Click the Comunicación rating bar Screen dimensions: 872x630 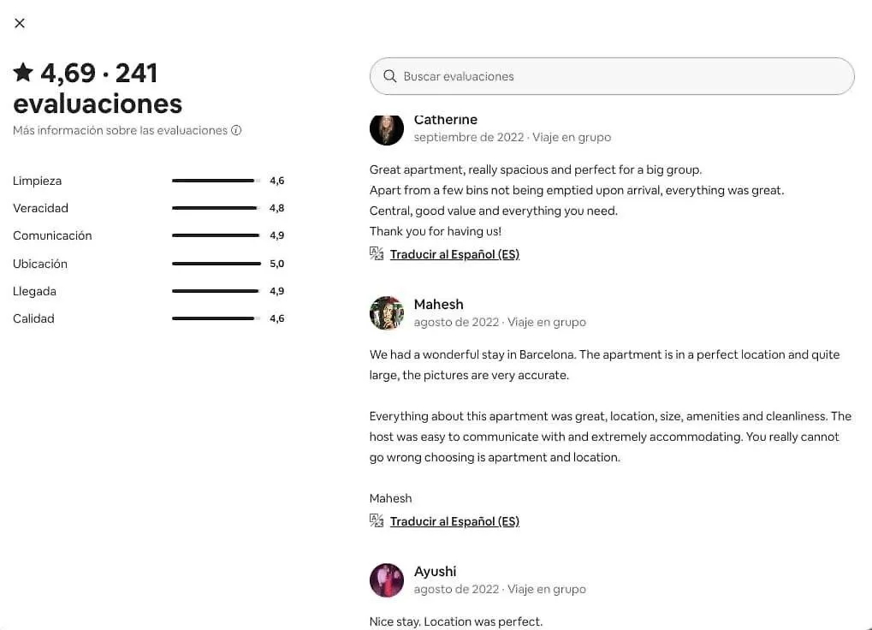click(x=217, y=235)
